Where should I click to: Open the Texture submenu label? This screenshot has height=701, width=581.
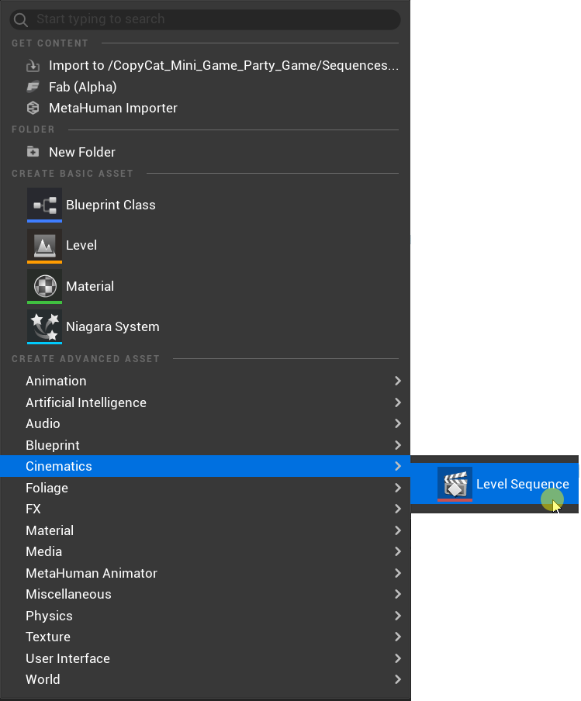point(48,637)
